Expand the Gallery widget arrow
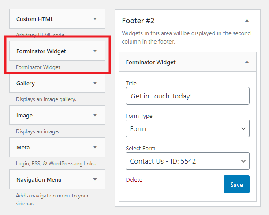This screenshot has width=269, height=215. point(95,83)
